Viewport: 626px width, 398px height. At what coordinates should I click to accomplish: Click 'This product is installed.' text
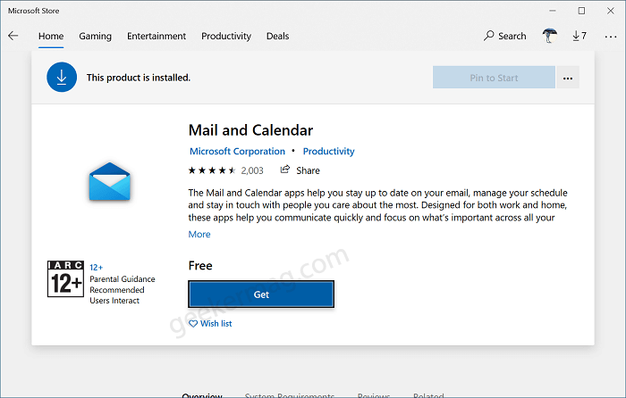coord(139,78)
